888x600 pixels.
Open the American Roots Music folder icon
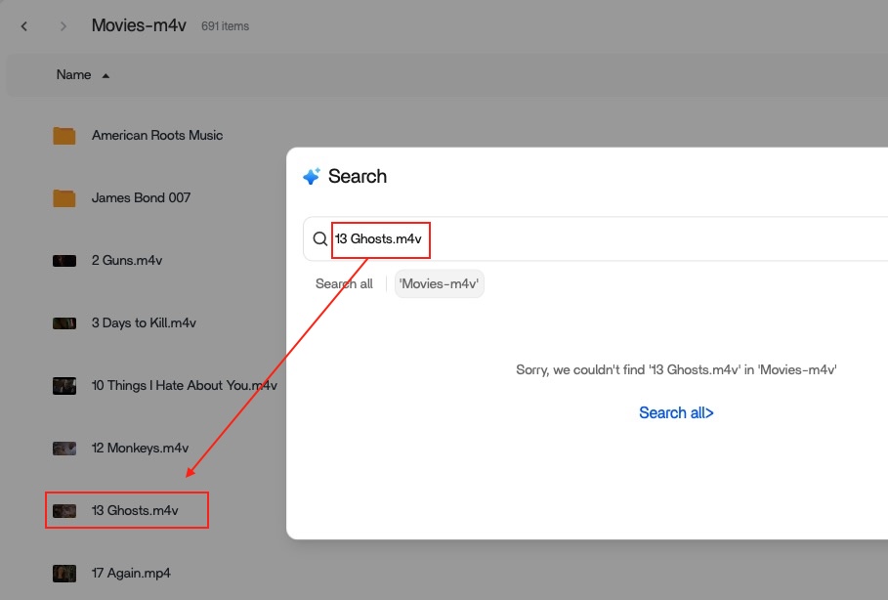click(x=64, y=136)
